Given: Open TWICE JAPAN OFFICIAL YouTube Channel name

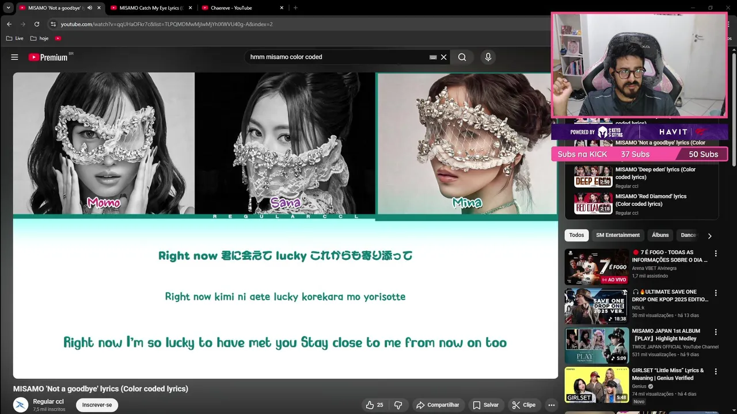Looking at the screenshot, I should click(675, 347).
